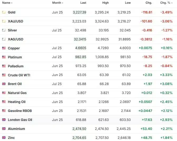The height and width of the screenshot is (141, 177).
Task: Click the Low column header
Action: click(128, 3)
